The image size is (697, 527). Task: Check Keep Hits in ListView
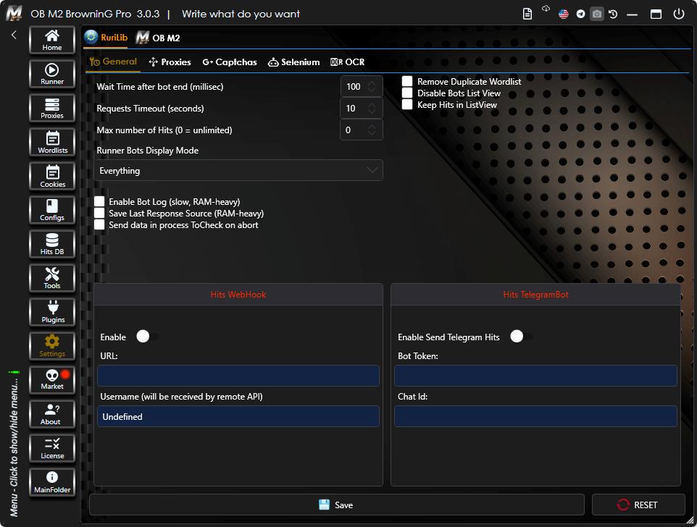coord(407,104)
